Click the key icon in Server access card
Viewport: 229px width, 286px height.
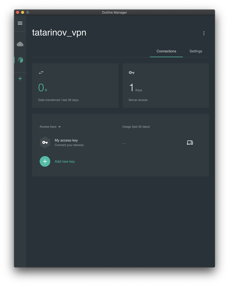coord(132,72)
